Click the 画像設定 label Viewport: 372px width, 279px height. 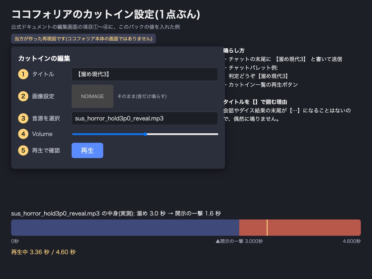(x=43, y=96)
